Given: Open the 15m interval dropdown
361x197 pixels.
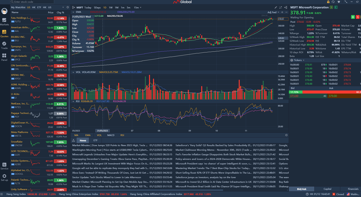Looking at the screenshot, I should [138, 8].
